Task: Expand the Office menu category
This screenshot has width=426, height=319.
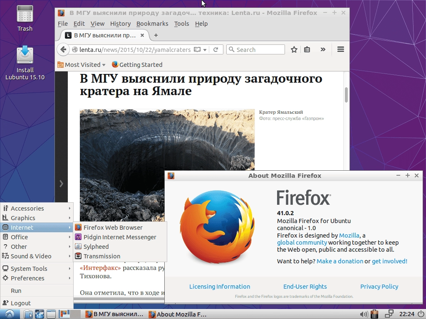Action: (37, 237)
